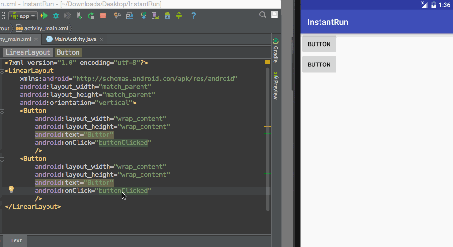Toggle the Preview tool window

point(275,86)
